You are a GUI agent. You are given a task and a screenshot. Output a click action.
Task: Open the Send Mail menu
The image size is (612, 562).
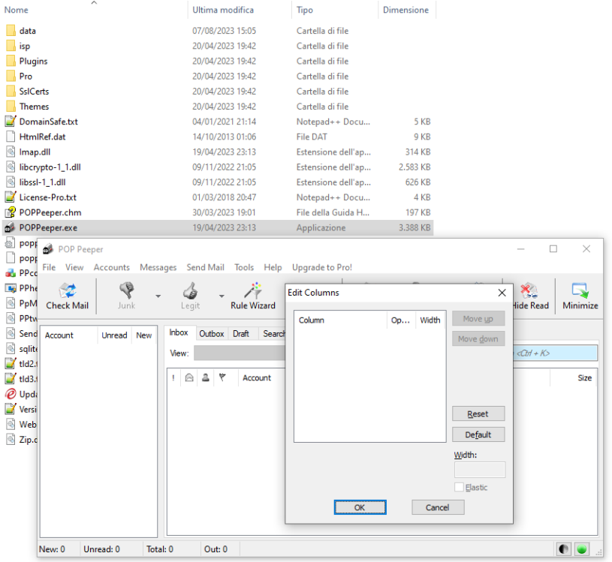[205, 267]
